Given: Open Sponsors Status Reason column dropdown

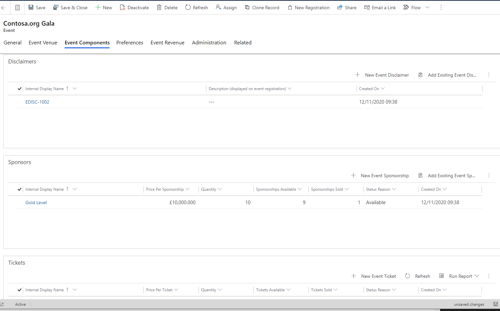Looking at the screenshot, I should tap(394, 189).
